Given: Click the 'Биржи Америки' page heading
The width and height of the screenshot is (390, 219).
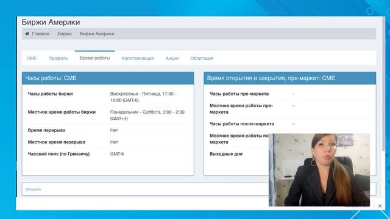Looking at the screenshot, I should click(x=51, y=22).
